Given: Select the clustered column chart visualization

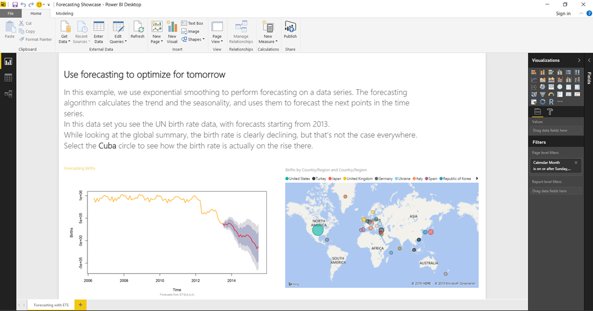Looking at the screenshot, I should pyautogui.click(x=560, y=72).
